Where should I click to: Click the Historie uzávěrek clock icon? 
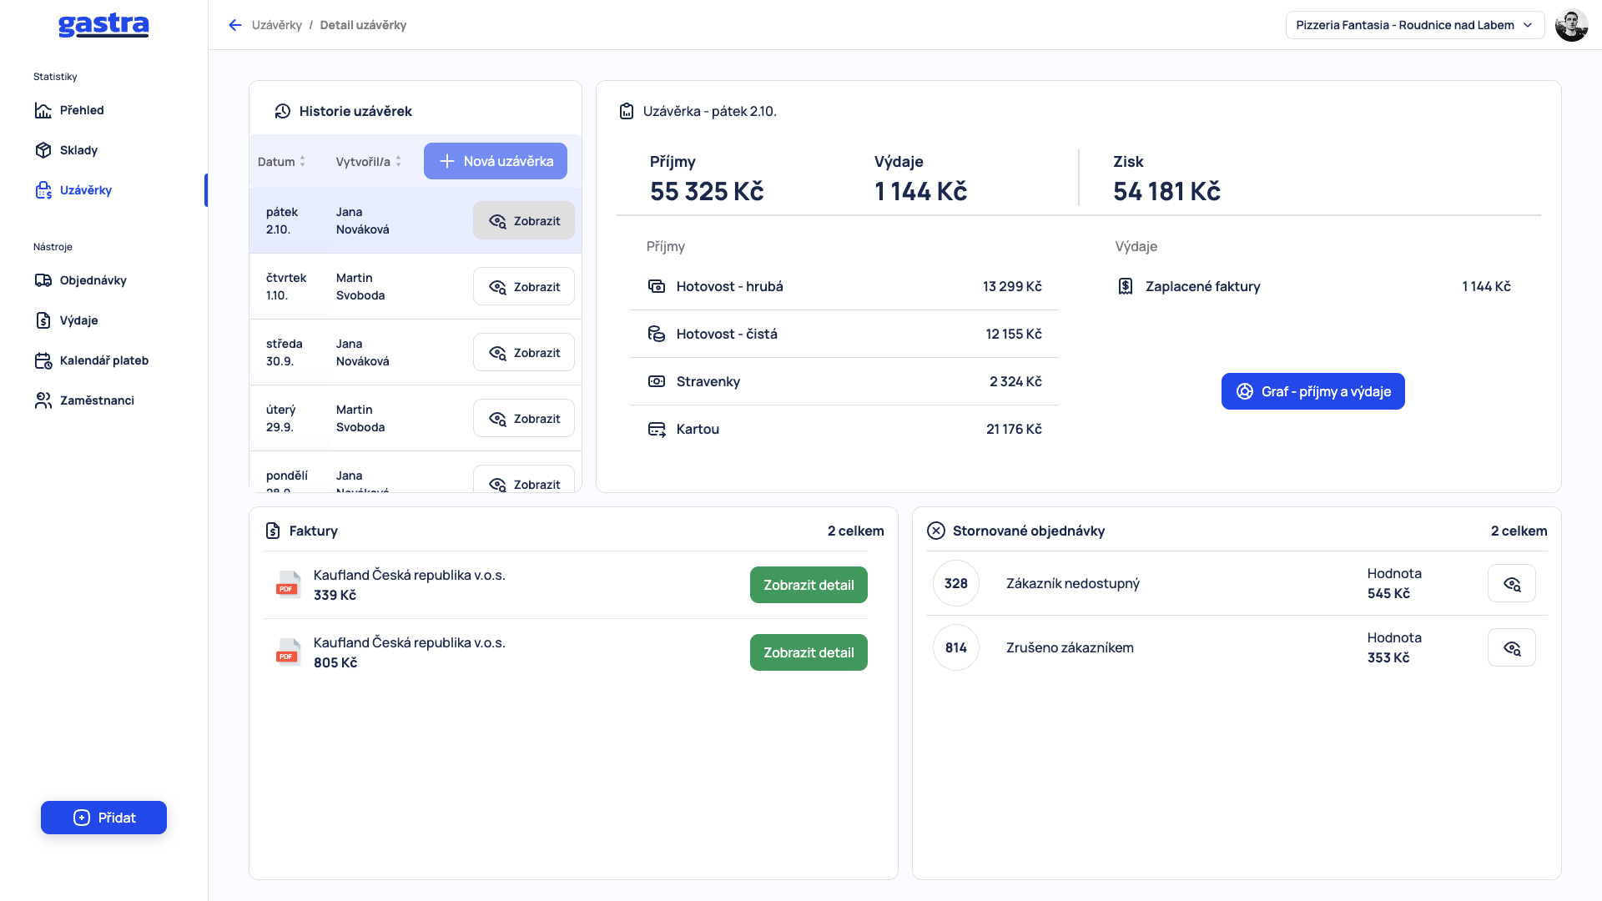pos(283,111)
